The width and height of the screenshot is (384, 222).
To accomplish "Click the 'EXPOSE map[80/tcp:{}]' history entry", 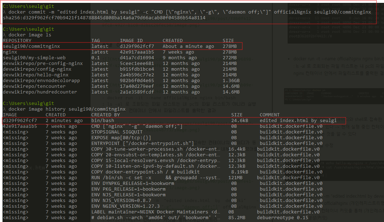I will point(121,138).
